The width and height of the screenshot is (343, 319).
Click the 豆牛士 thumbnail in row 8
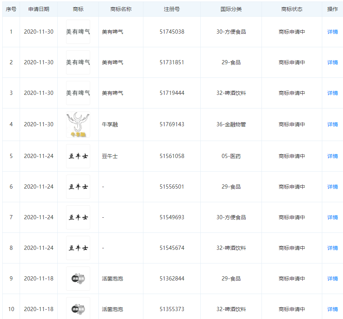pyautogui.click(x=78, y=248)
